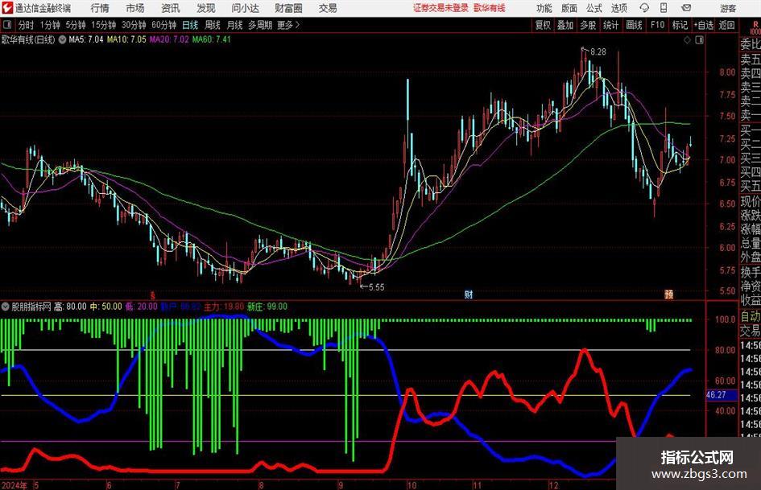Click the MA10: 7.05 label
This screenshot has width=761, height=490.
(x=126, y=39)
